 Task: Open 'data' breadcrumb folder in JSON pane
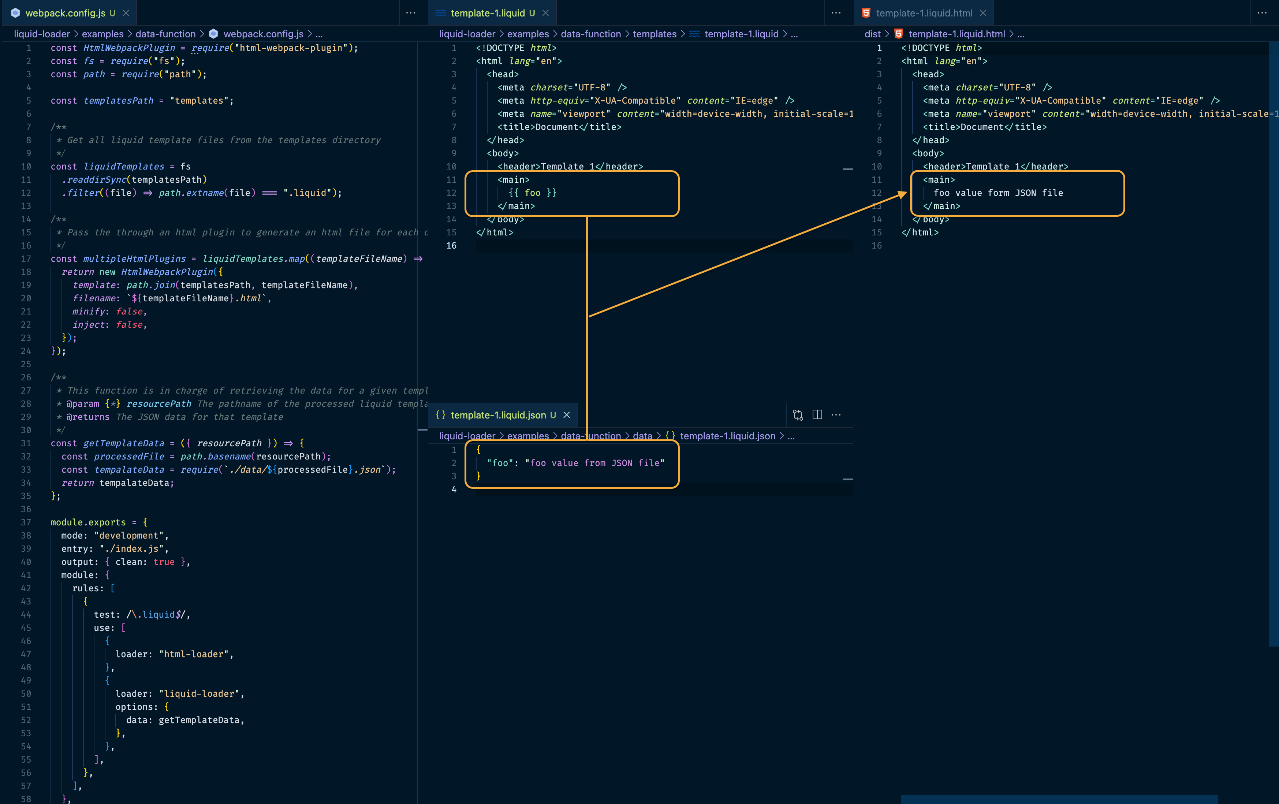click(x=642, y=436)
